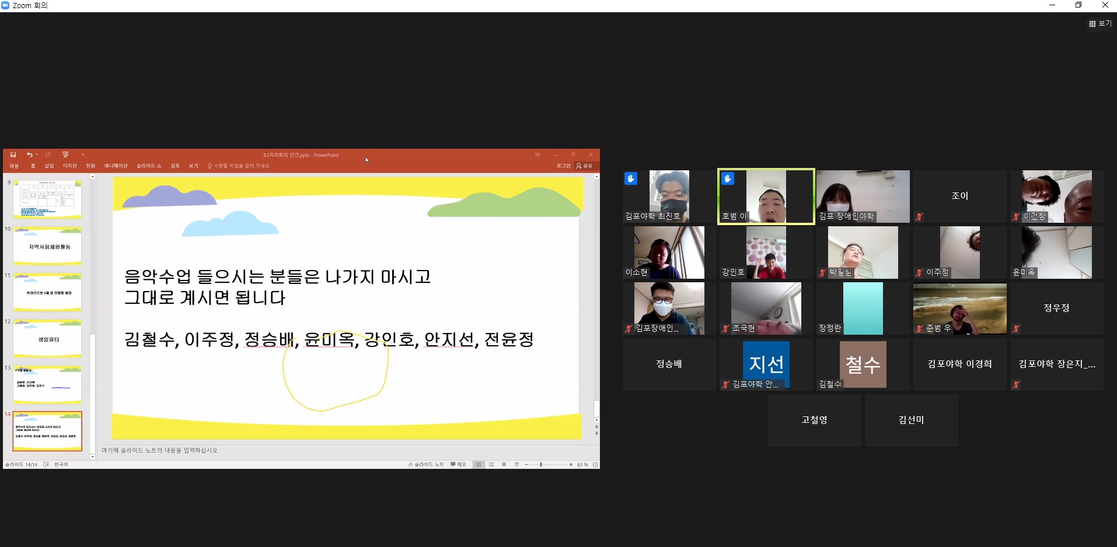The image size is (1117, 547).
Task: Click the zoom out minus icon
Action: point(526,465)
